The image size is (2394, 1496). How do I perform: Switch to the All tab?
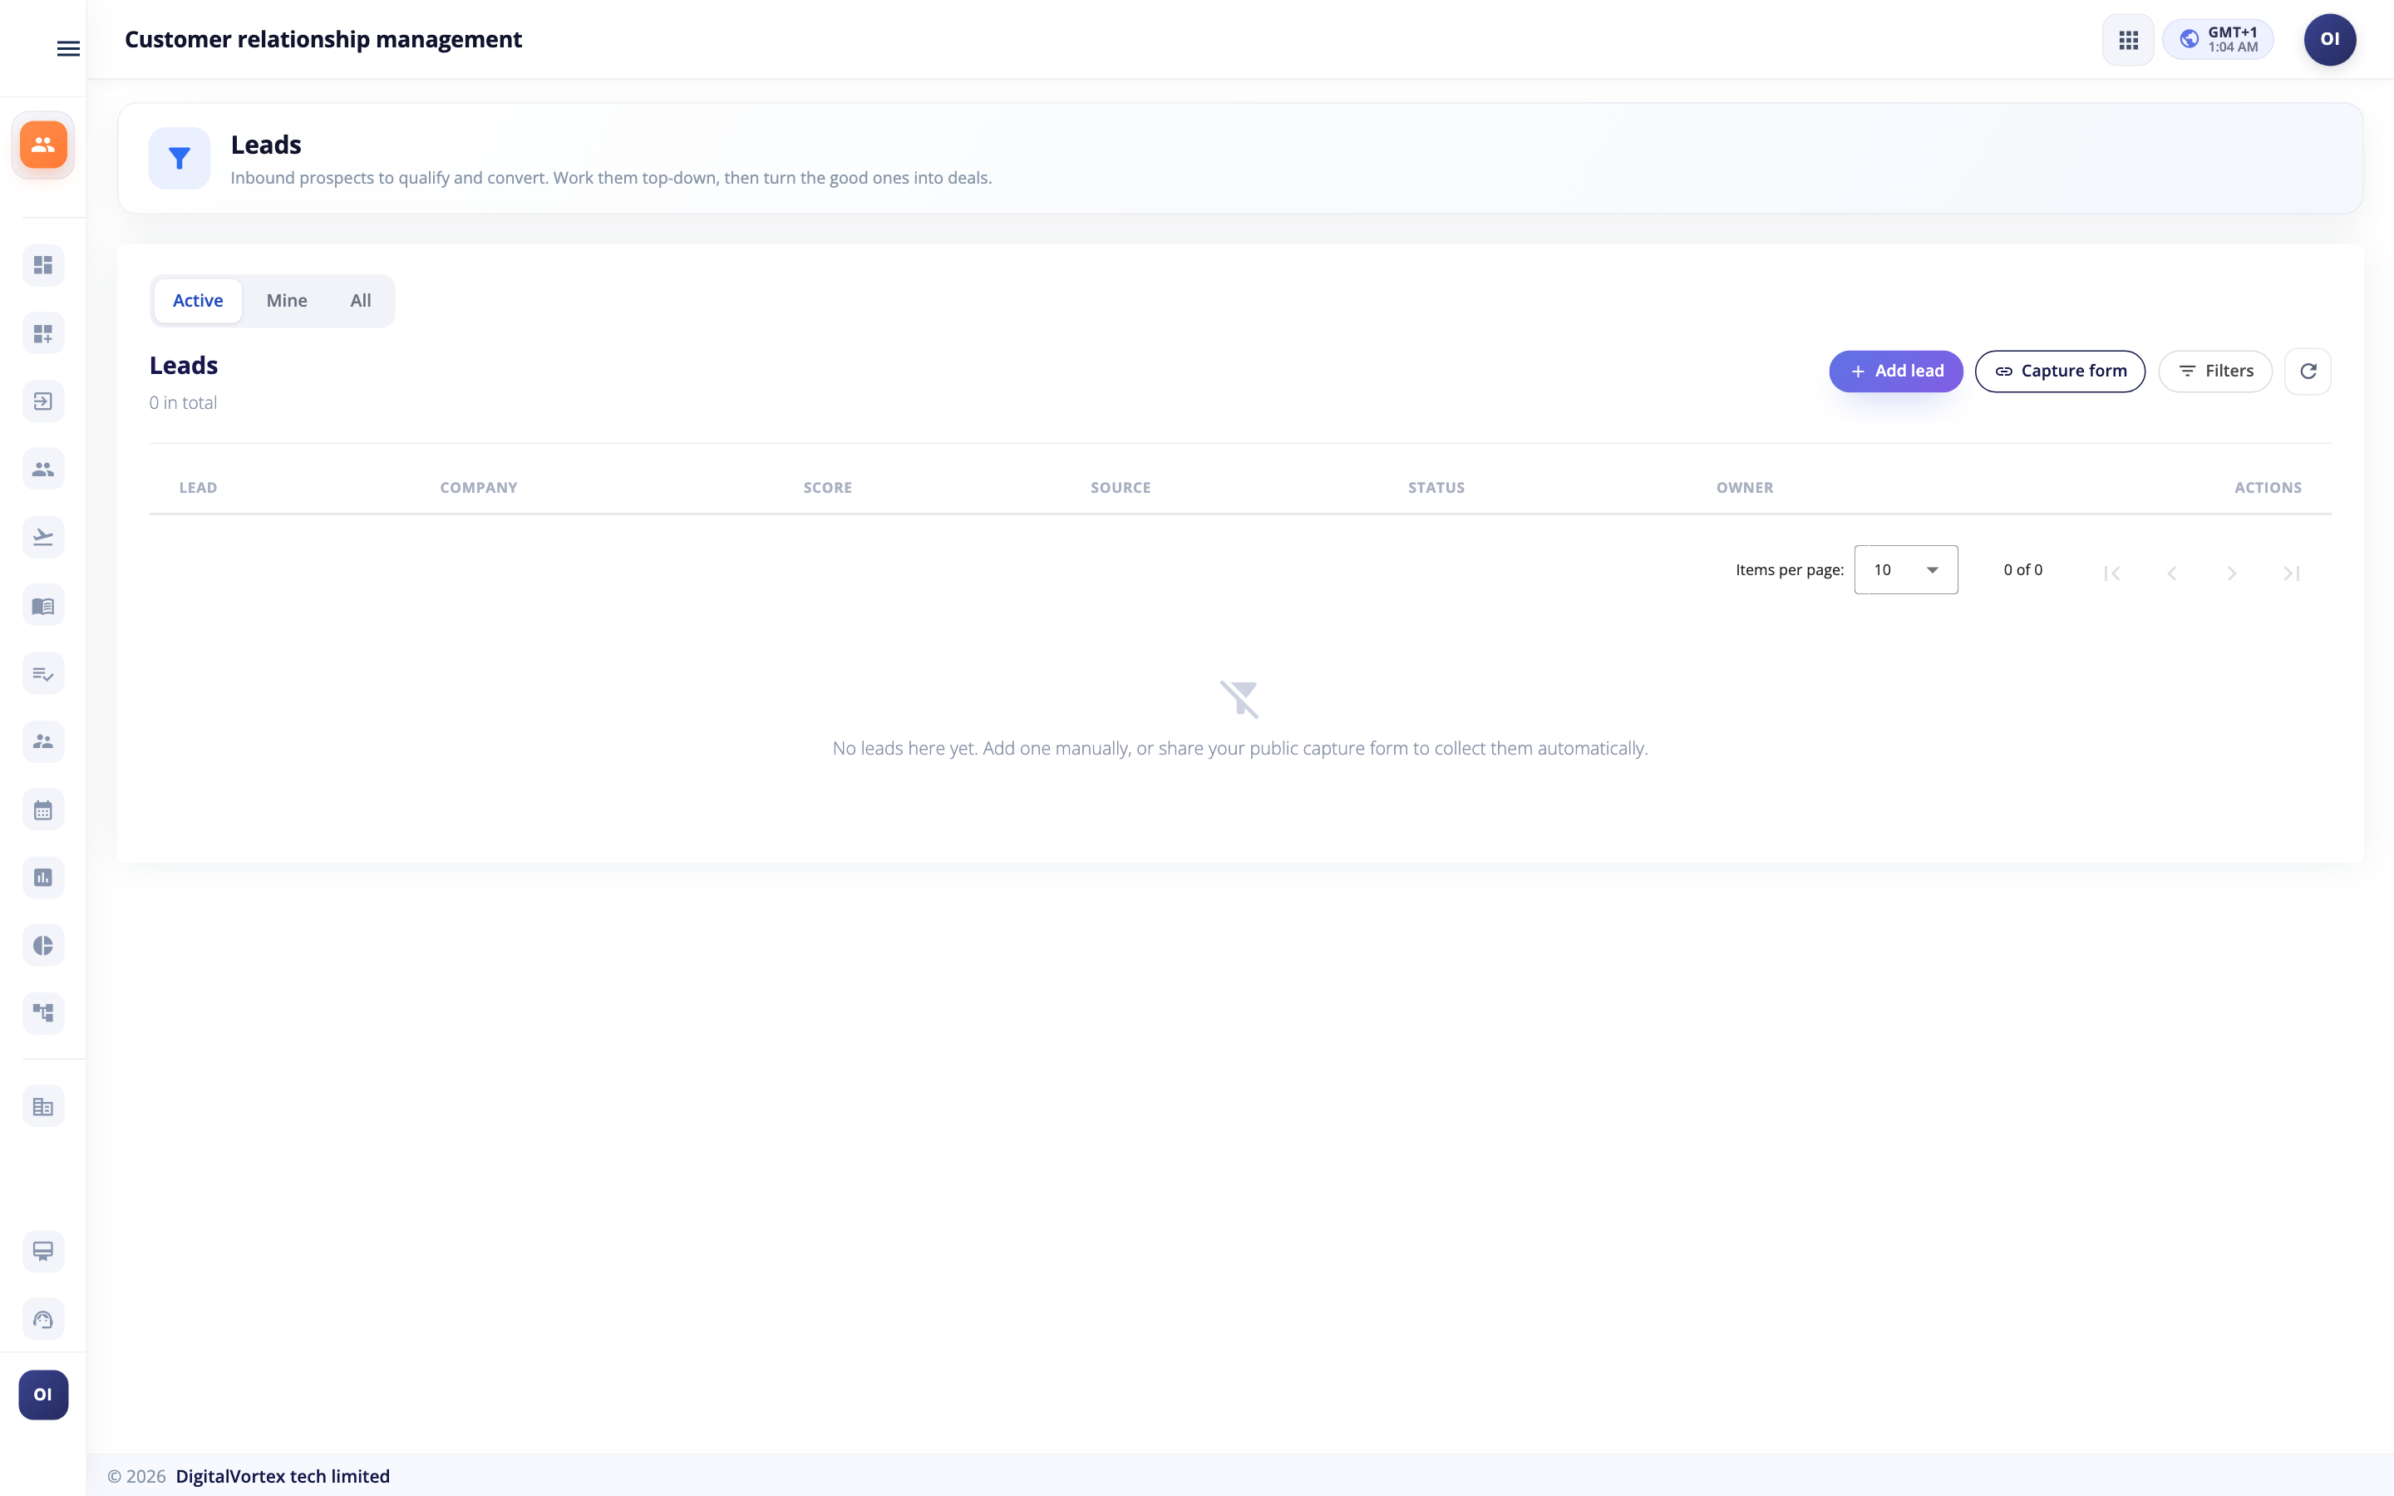pyautogui.click(x=361, y=301)
